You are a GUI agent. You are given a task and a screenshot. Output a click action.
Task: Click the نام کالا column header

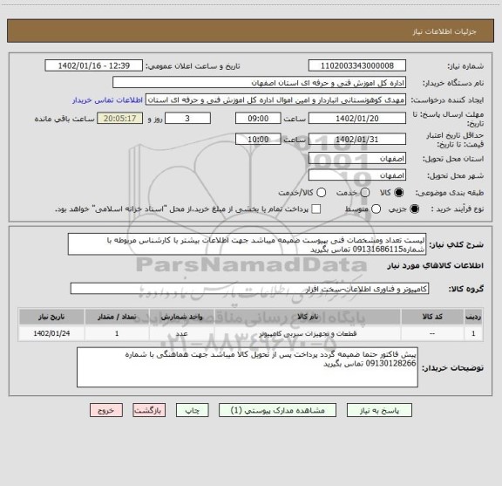pyautogui.click(x=308, y=317)
